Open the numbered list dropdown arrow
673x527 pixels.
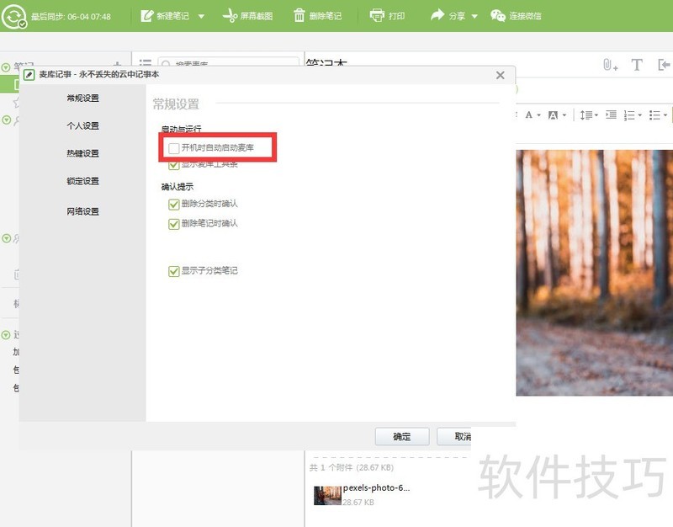pyautogui.click(x=639, y=115)
